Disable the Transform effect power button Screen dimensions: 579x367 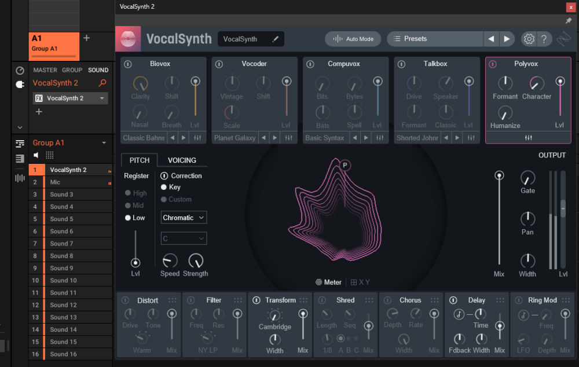click(256, 300)
